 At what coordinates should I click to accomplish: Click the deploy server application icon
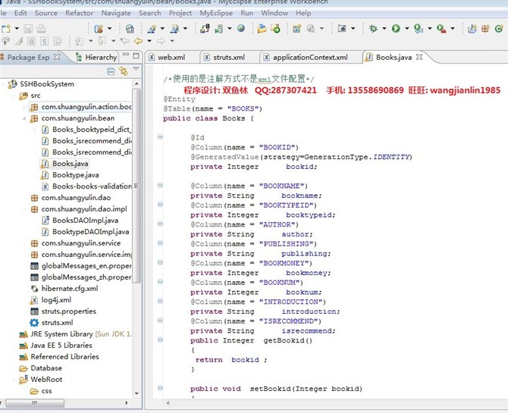coord(205,29)
